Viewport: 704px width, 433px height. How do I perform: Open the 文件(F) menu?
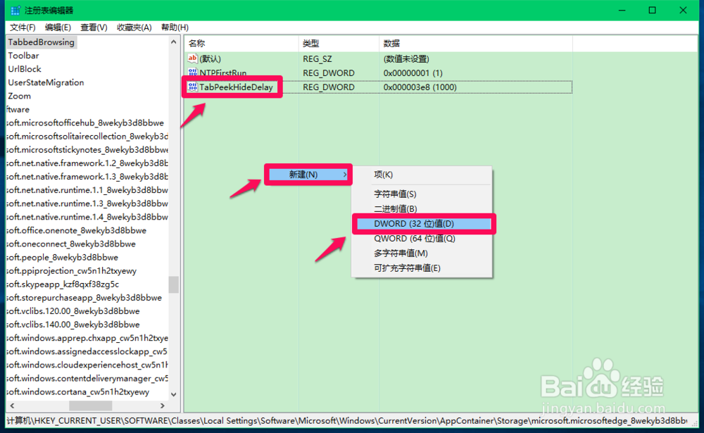click(x=16, y=27)
